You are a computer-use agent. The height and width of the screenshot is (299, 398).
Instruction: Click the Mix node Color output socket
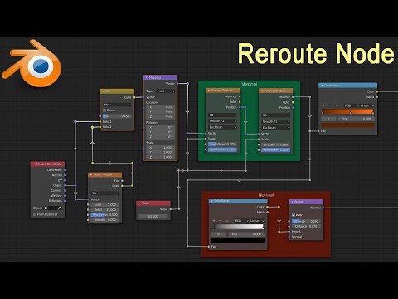(x=134, y=97)
